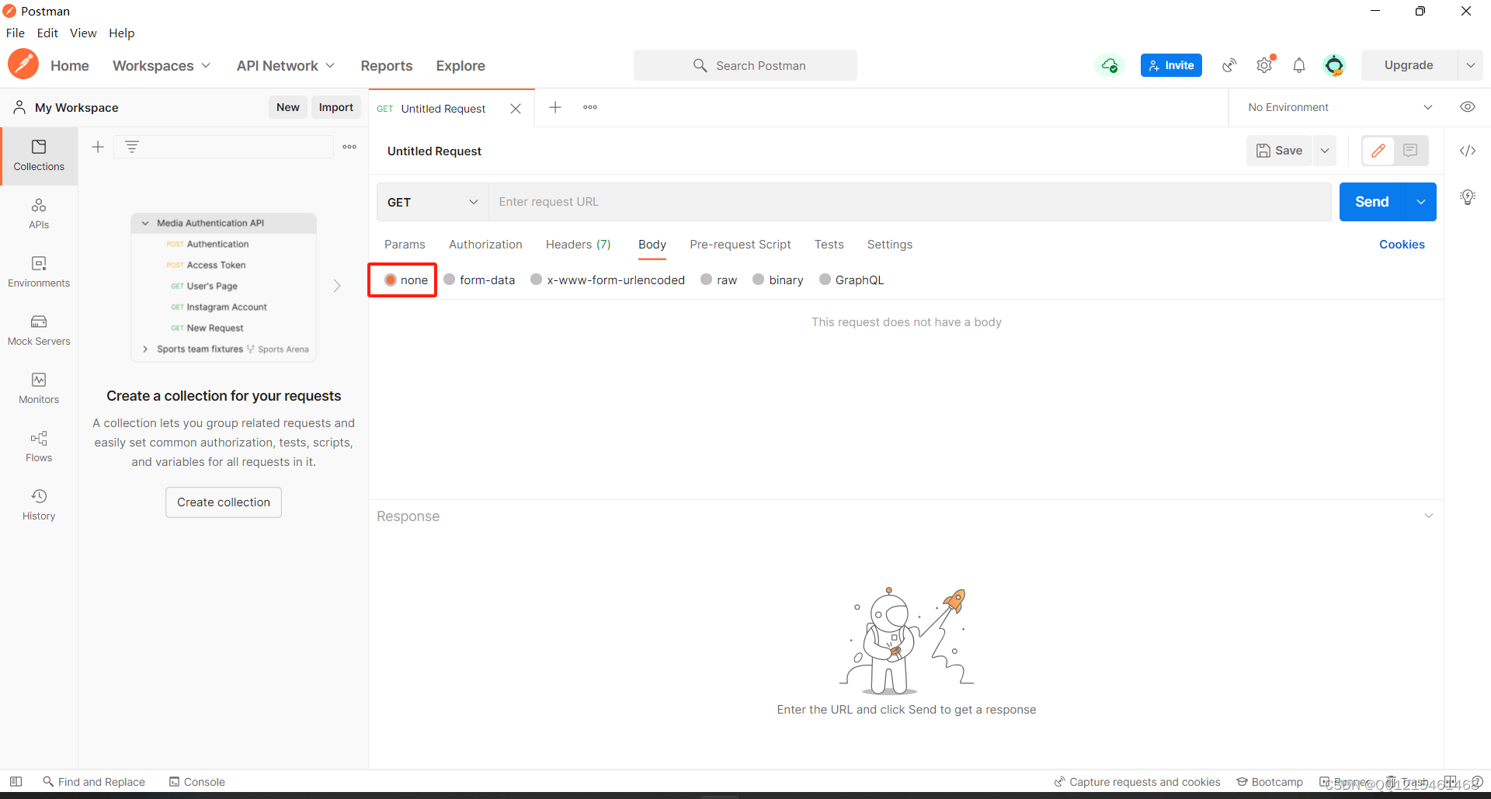Open the Mock Servers sidebar panel
The width and height of the screenshot is (1491, 799).
[39, 331]
